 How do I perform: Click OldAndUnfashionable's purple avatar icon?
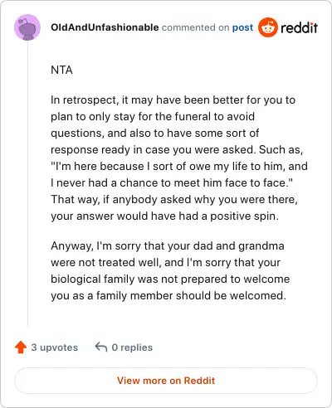[x=27, y=27]
